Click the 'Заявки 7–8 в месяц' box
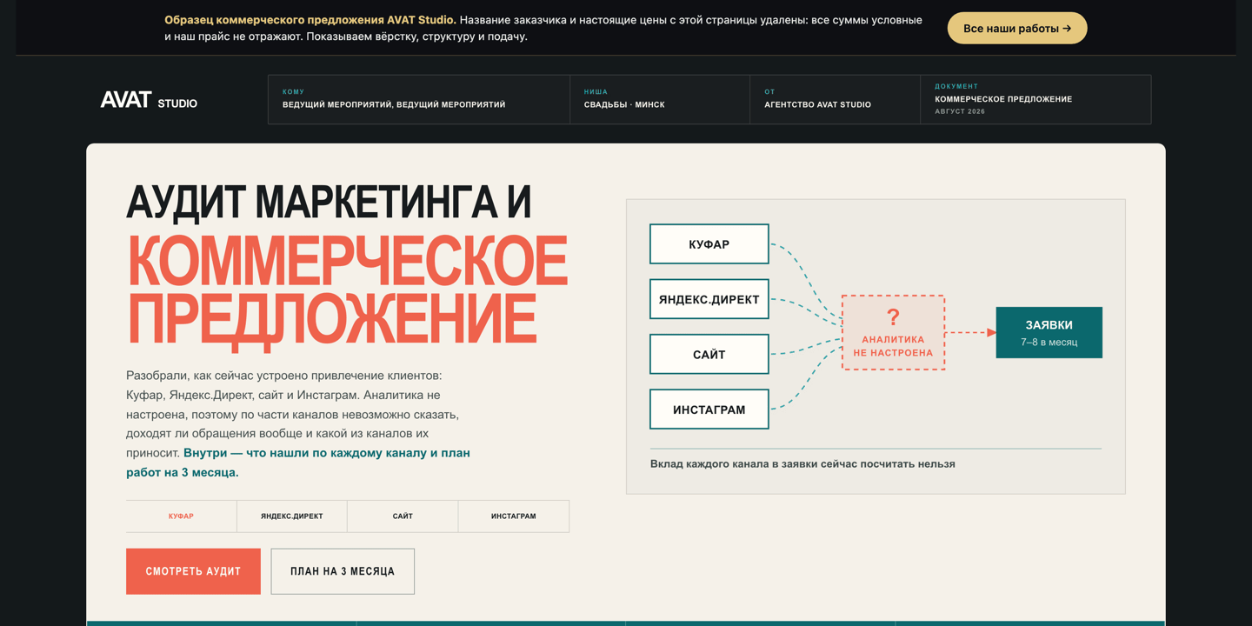The width and height of the screenshot is (1252, 626). coord(1049,332)
